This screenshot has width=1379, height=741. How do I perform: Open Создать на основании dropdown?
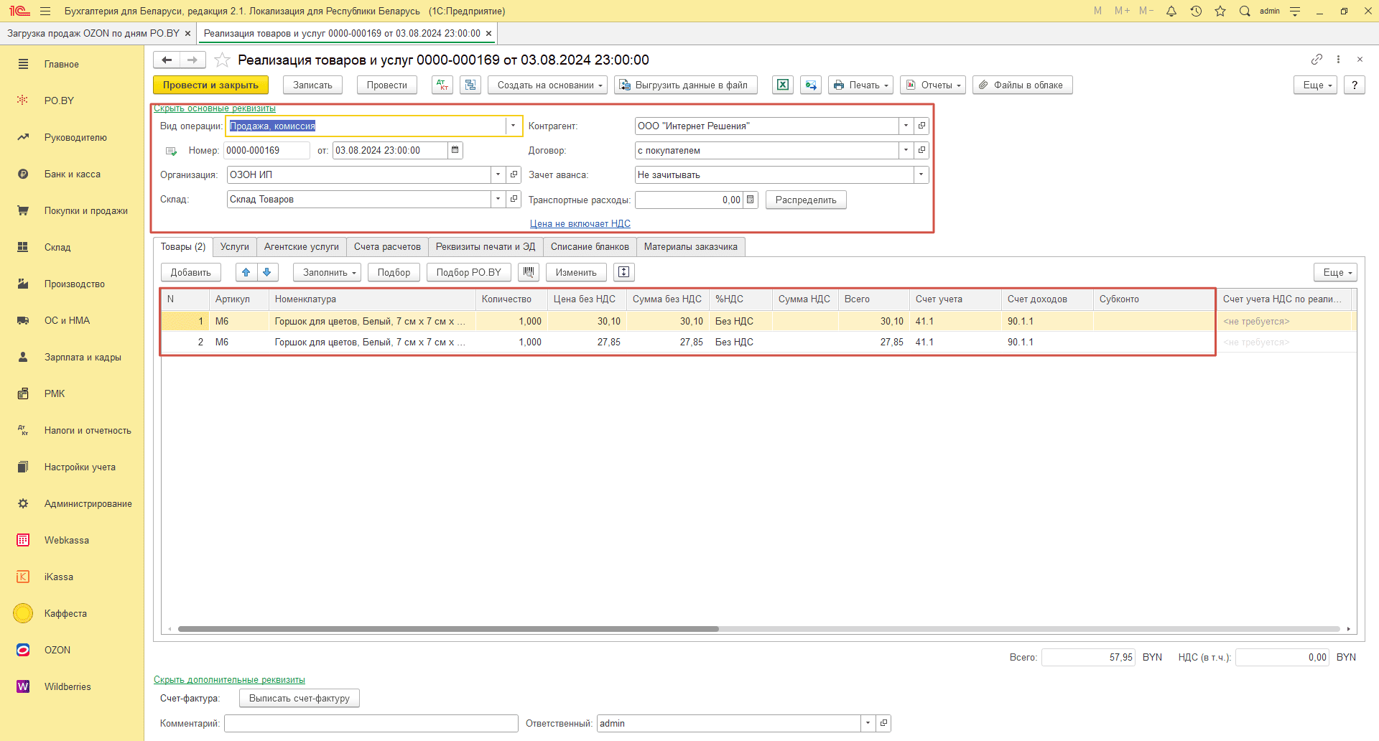[x=547, y=85]
